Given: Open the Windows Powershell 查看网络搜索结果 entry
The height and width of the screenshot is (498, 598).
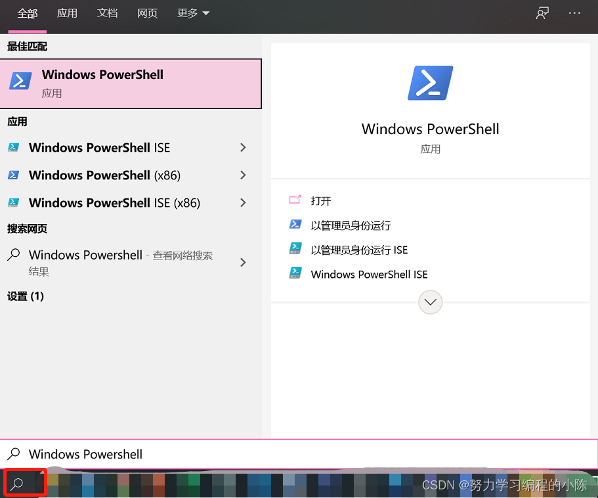Looking at the screenshot, I should (x=131, y=263).
